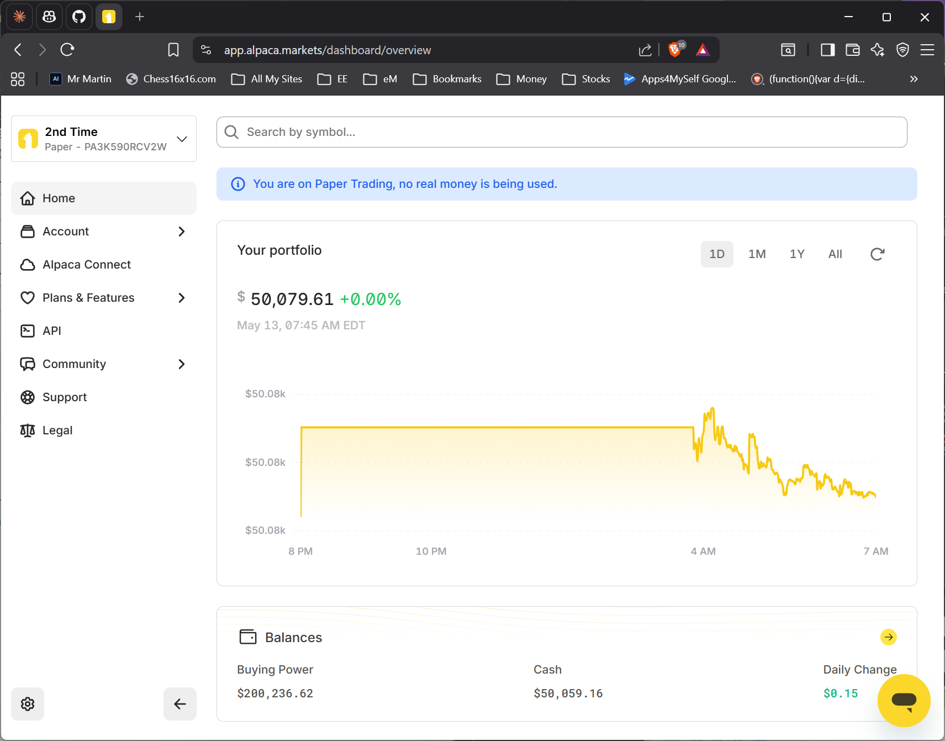The width and height of the screenshot is (945, 741).
Task: Go to Home in sidebar
Action: click(104, 198)
